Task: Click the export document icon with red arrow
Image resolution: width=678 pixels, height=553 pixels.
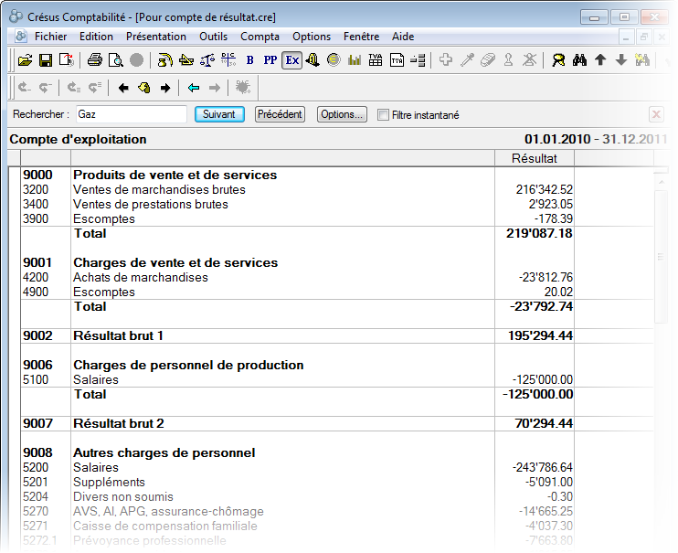Action: click(66, 60)
